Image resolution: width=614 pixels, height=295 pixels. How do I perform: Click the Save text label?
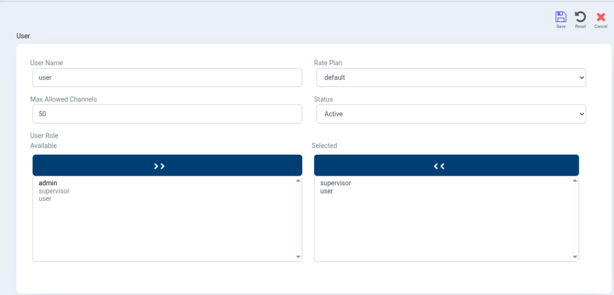[561, 27]
